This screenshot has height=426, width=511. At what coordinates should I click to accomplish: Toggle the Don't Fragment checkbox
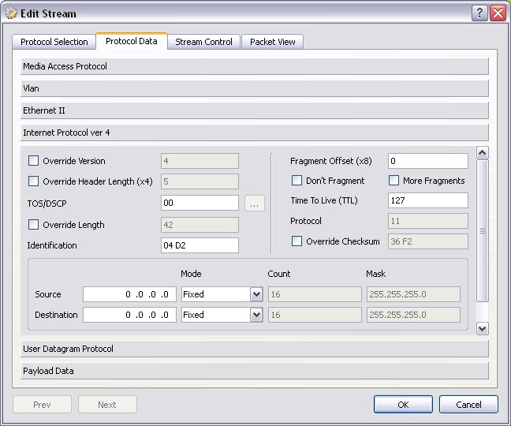[x=297, y=181]
